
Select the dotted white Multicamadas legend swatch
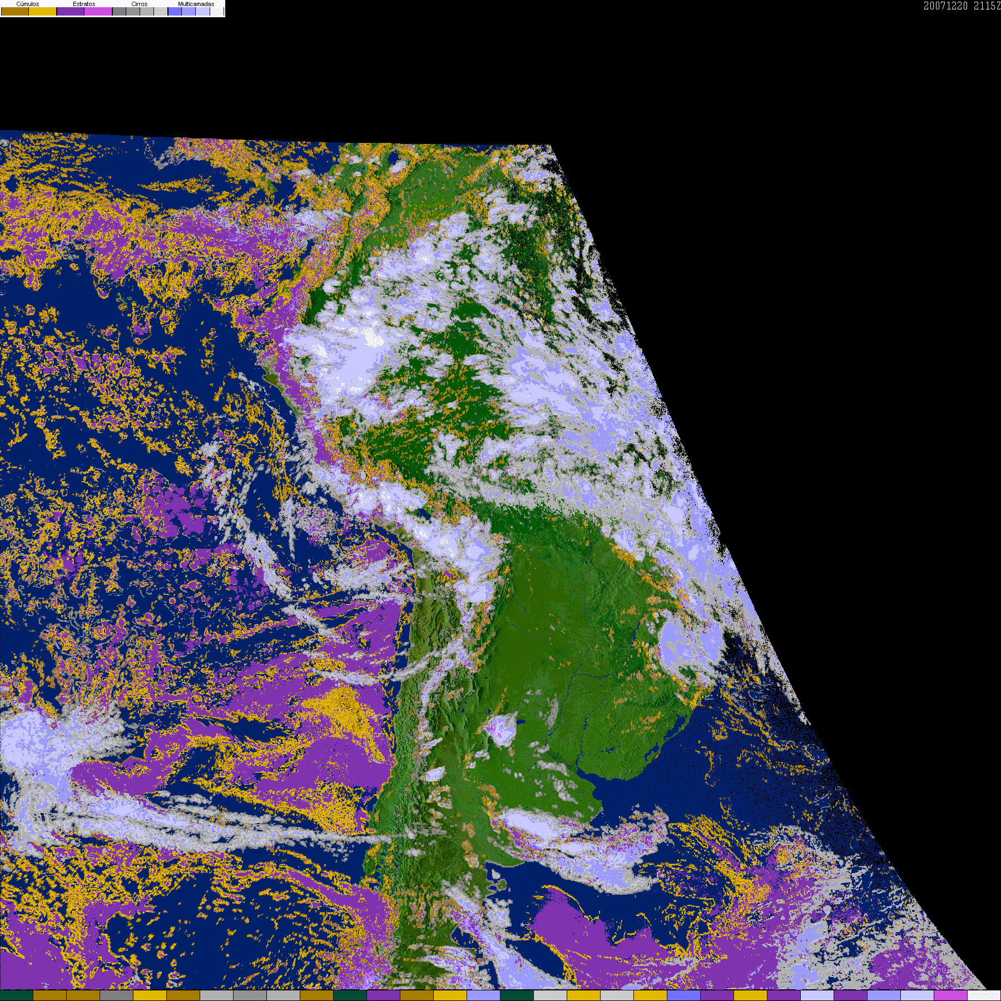click(x=217, y=11)
